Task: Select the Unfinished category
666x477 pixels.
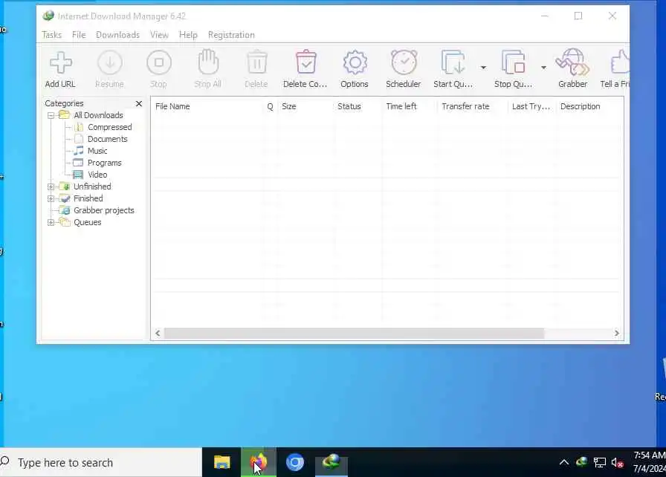Action: (x=92, y=186)
